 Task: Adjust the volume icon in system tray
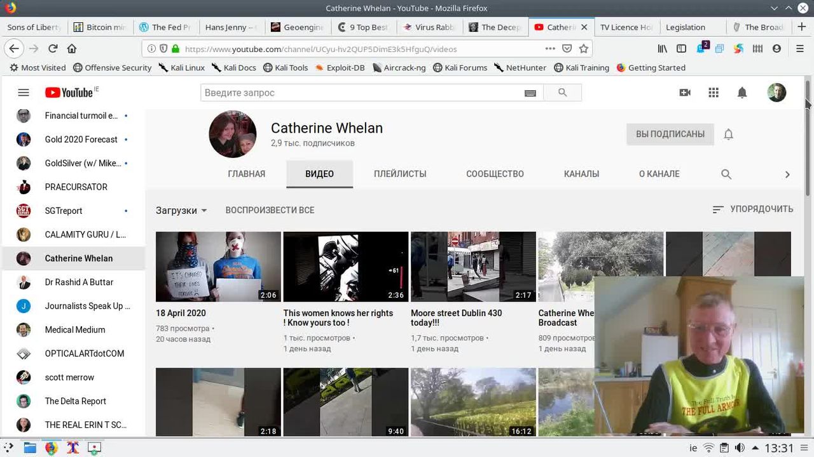[x=740, y=447]
